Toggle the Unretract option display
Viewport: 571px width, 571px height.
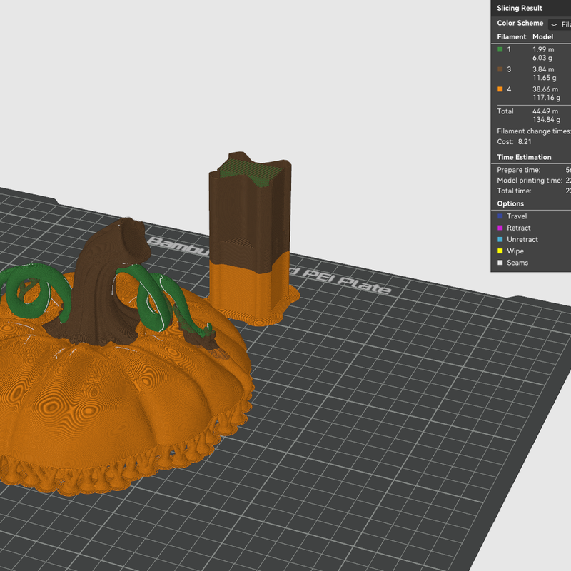517,240
